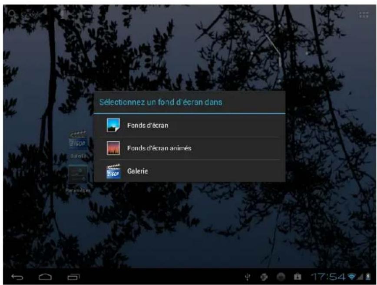This screenshot has height=285, width=377.
Task: Click the Galerie clapperboard icon in dialog
Action: tap(113, 171)
